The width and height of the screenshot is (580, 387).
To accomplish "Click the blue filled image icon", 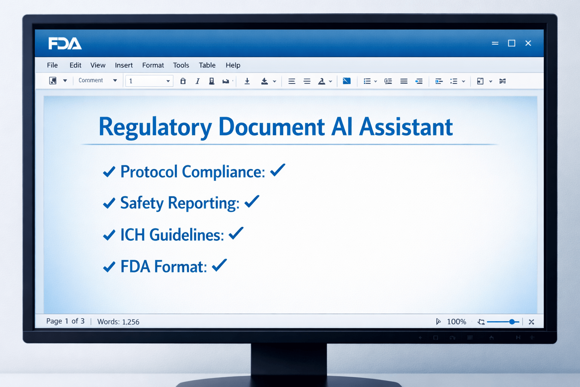I will click(x=346, y=81).
